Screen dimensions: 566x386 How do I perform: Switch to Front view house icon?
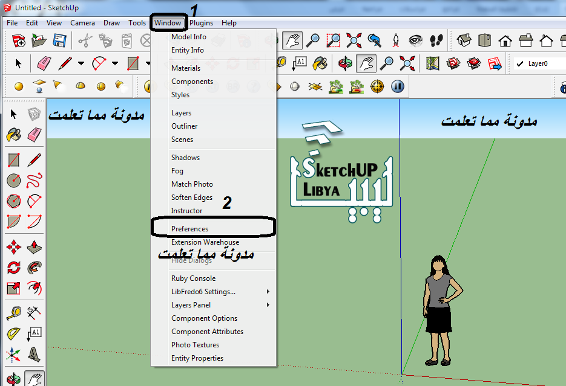click(505, 40)
